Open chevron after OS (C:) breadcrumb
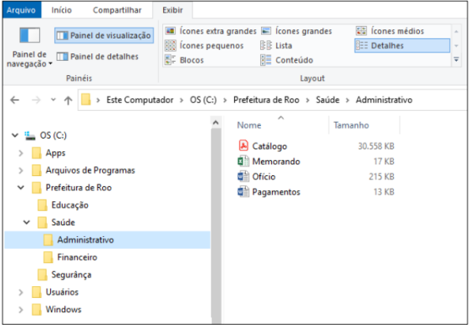This screenshot has width=470, height=328. tap(225, 100)
